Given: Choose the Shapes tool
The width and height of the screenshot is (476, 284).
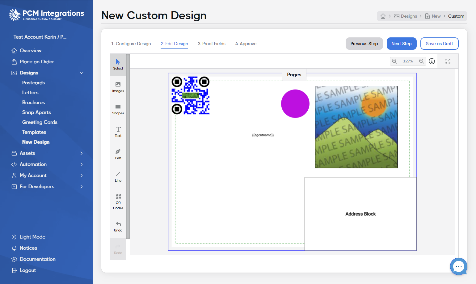Looking at the screenshot, I should (118, 110).
